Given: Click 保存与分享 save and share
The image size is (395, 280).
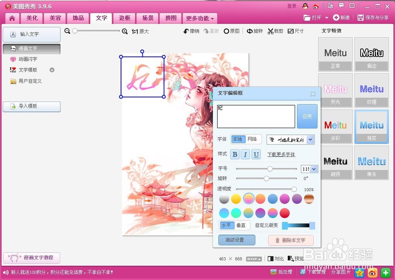Looking at the screenshot, I should click(x=373, y=18).
